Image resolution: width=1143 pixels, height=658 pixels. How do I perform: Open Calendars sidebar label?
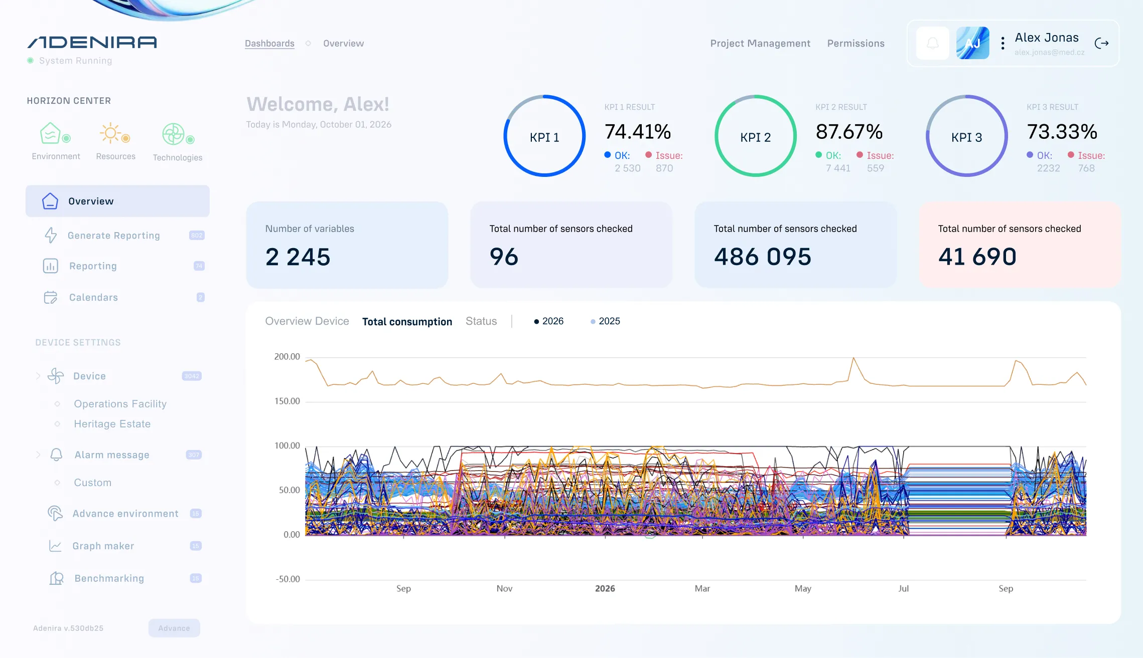coord(93,298)
